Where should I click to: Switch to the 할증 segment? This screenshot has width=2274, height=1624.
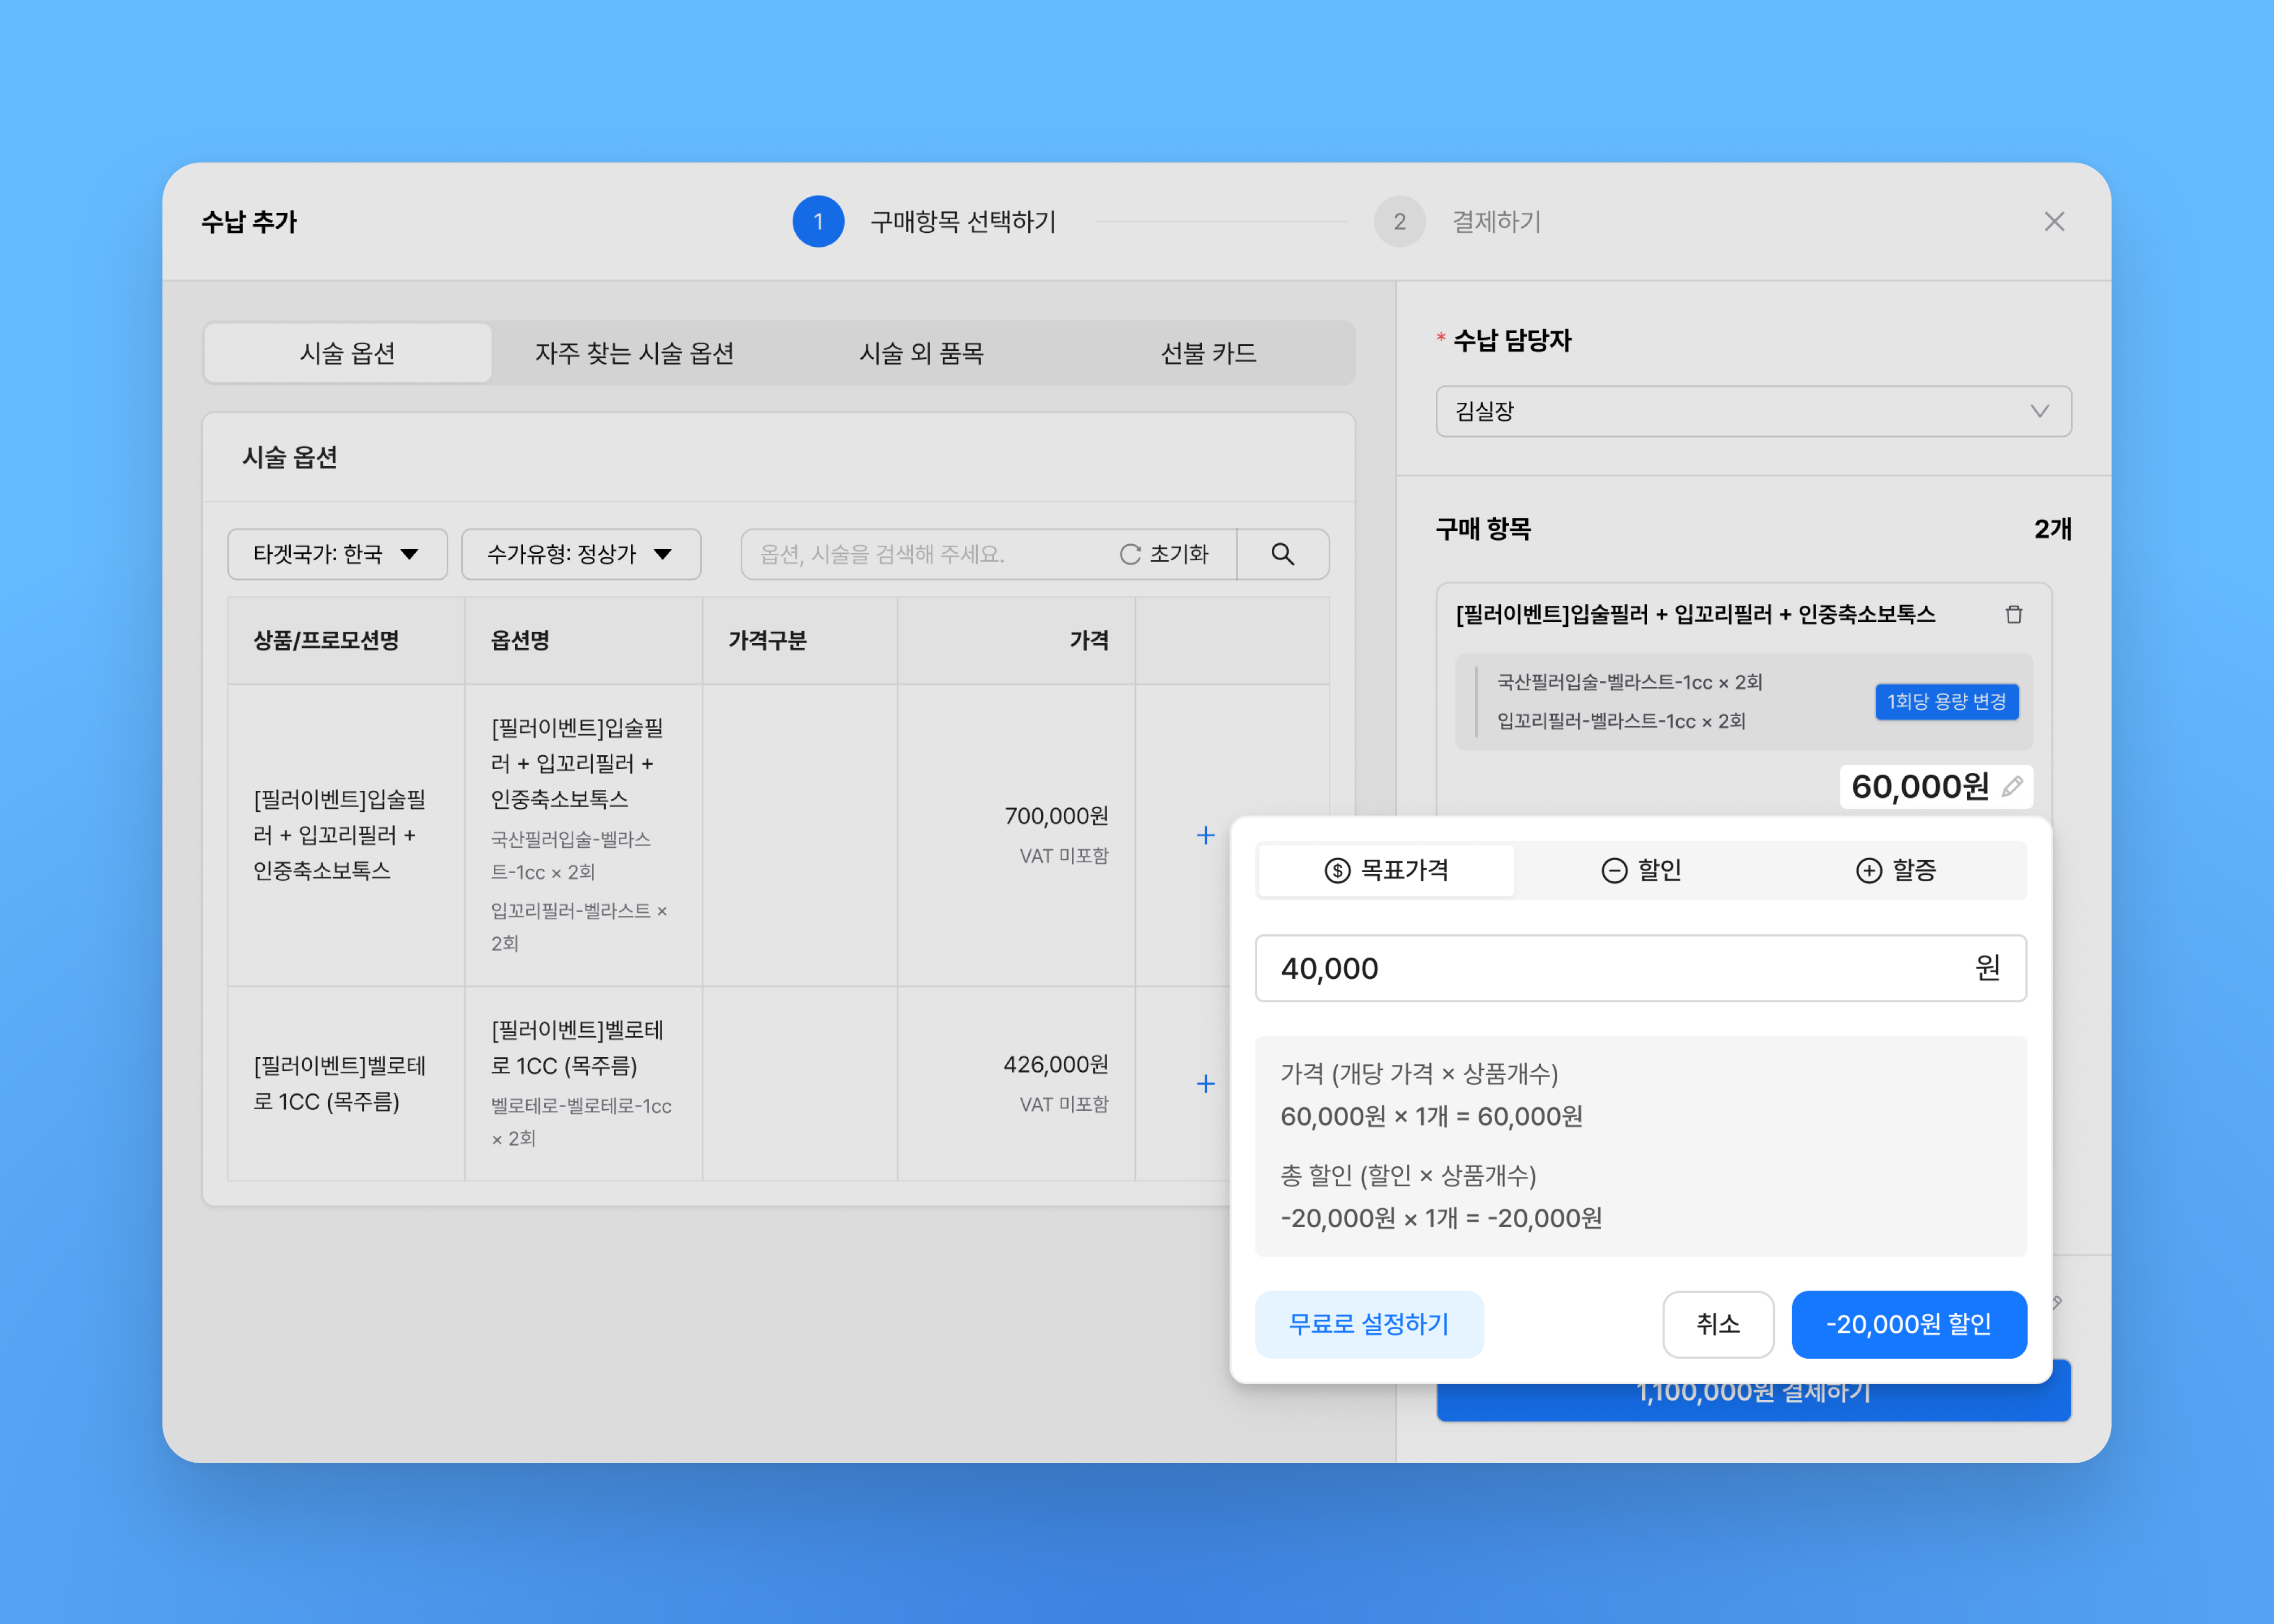click(x=1896, y=870)
